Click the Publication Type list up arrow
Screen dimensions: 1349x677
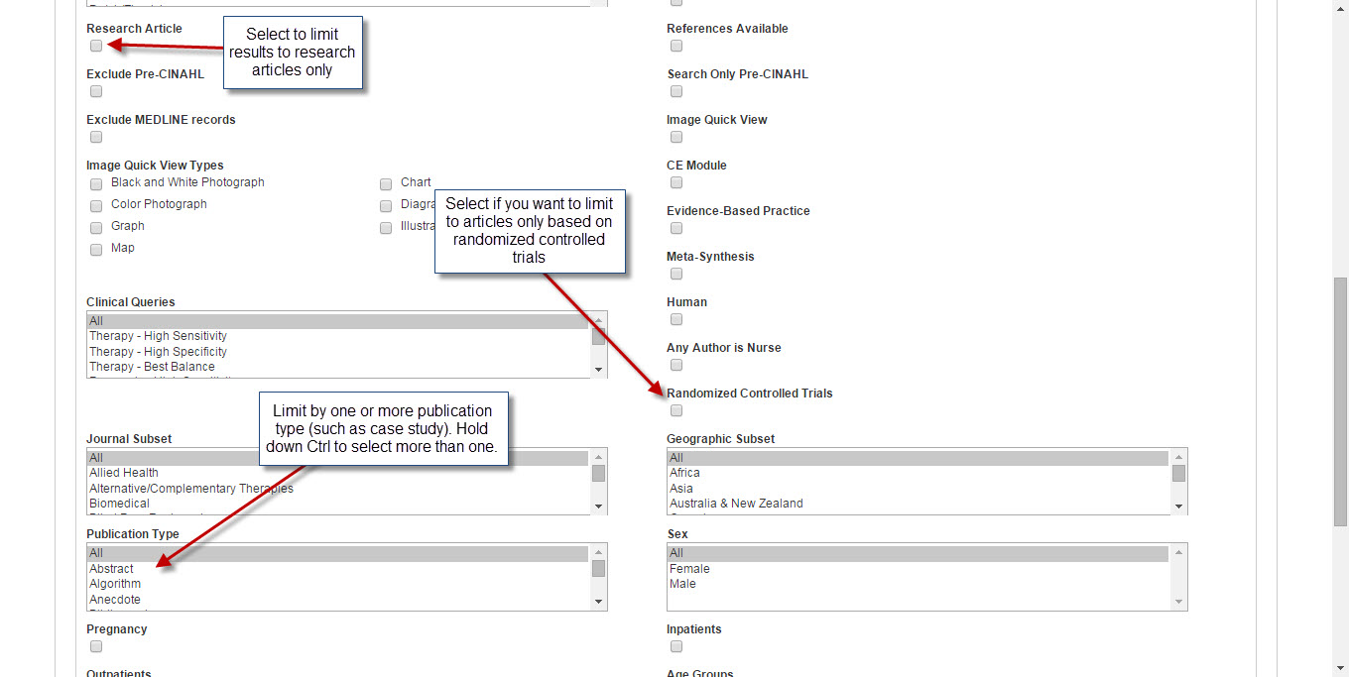point(598,552)
